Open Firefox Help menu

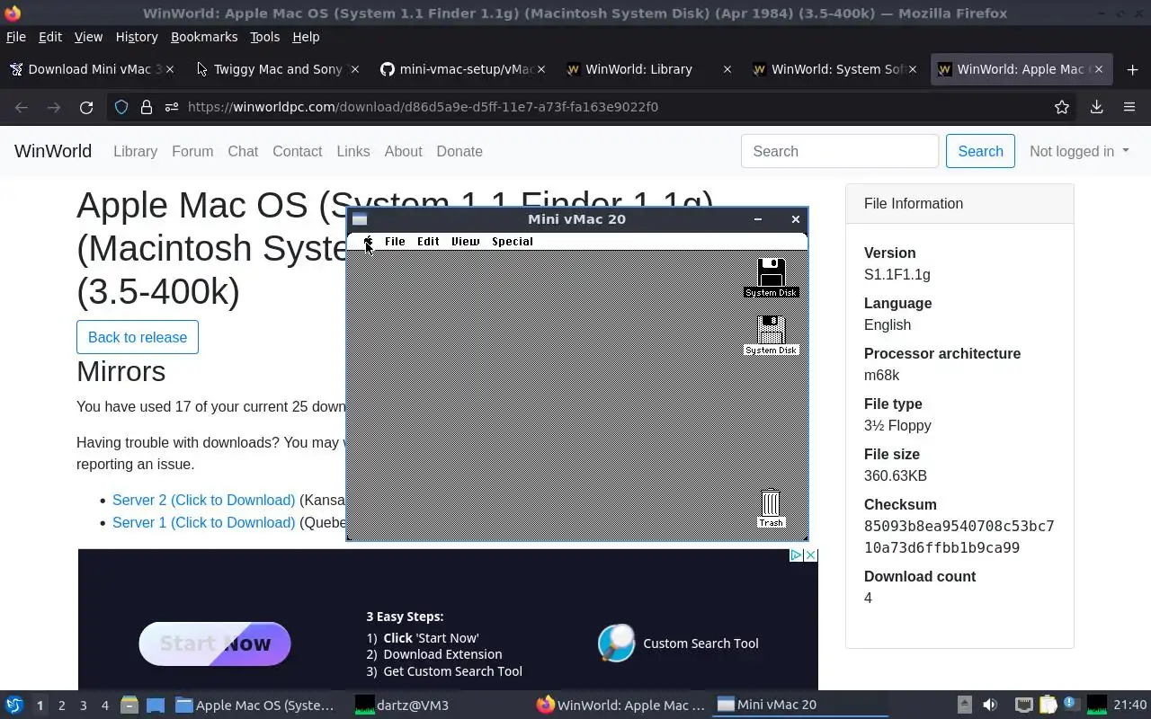click(x=306, y=37)
